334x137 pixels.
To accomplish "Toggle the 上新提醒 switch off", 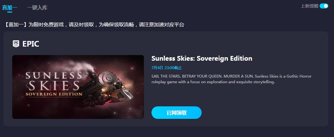I will click(324, 6).
